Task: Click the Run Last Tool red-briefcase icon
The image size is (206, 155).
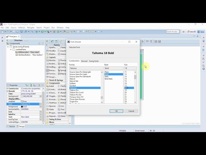Action: [x=48, y=32]
